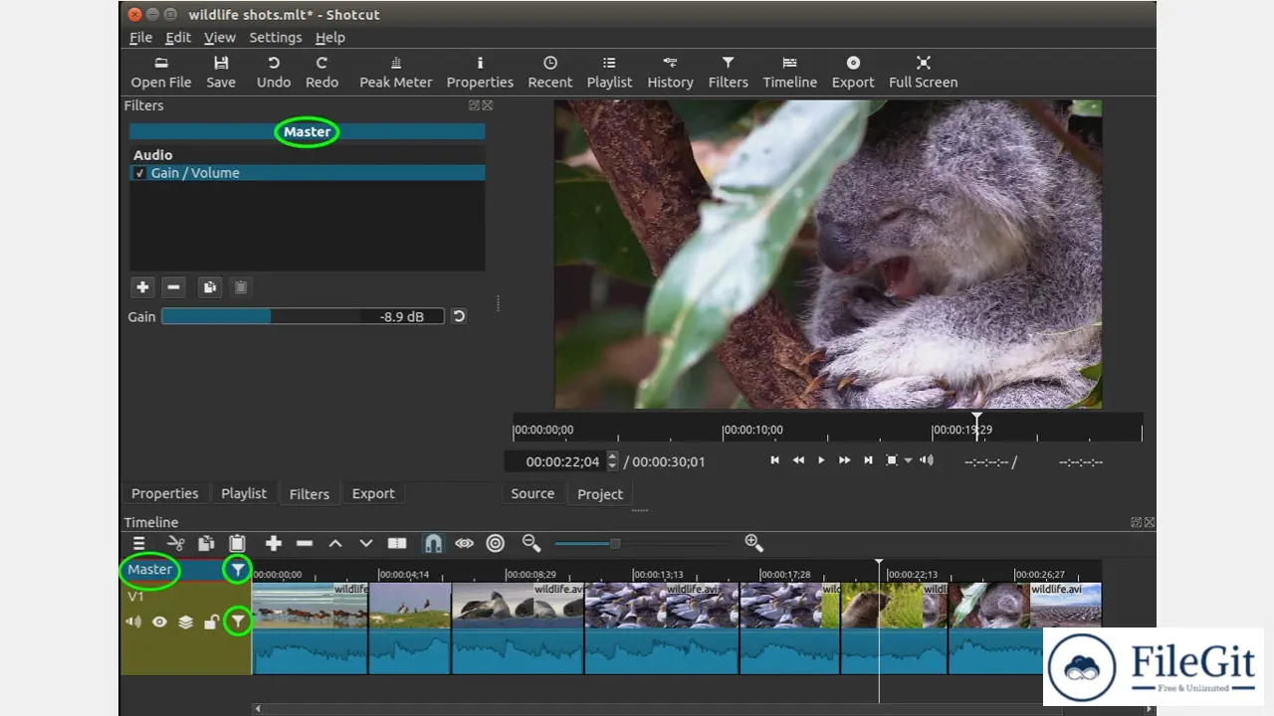The image size is (1274, 716).
Task: Switch to the Project player tab
Action: pos(600,493)
